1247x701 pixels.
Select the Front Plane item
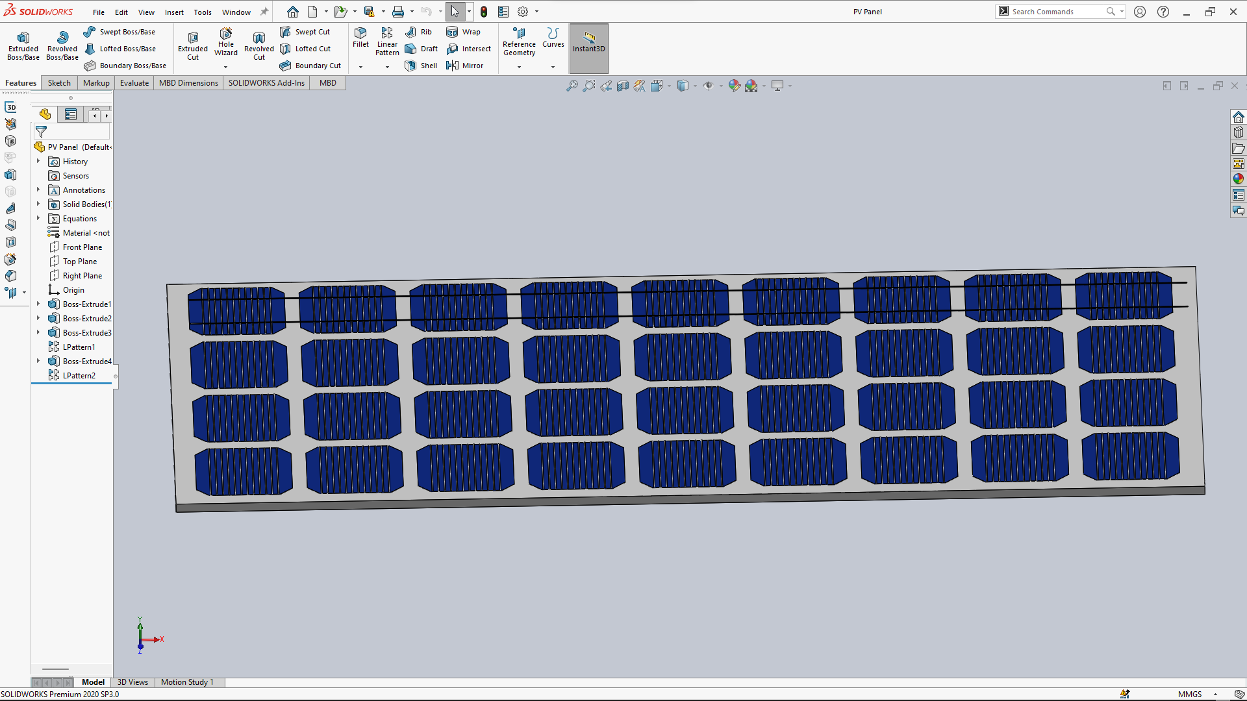pos(75,247)
